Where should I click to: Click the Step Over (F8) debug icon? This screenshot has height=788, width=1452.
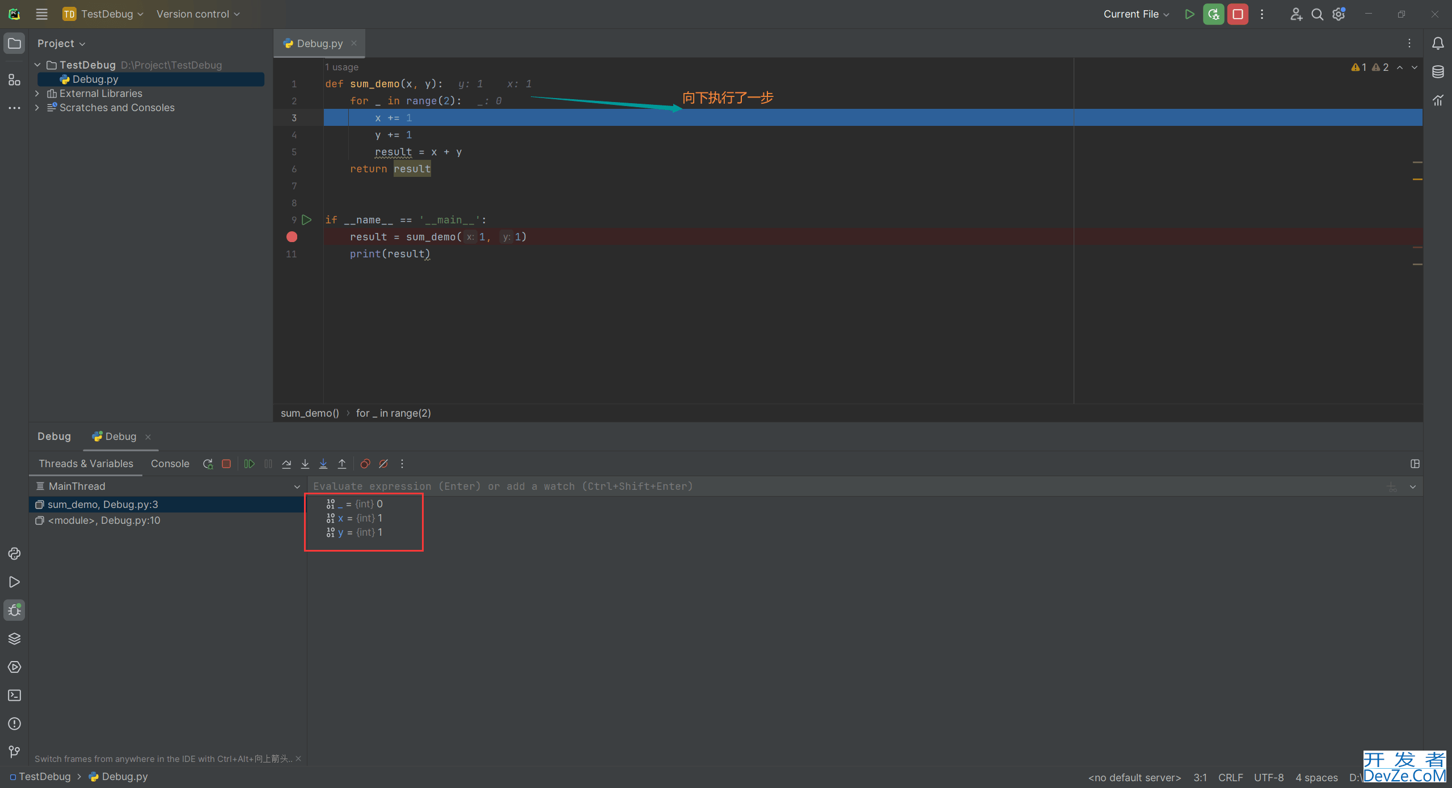pos(286,464)
